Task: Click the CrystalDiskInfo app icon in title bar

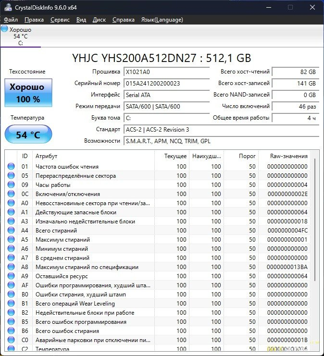Action: click(x=8, y=7)
